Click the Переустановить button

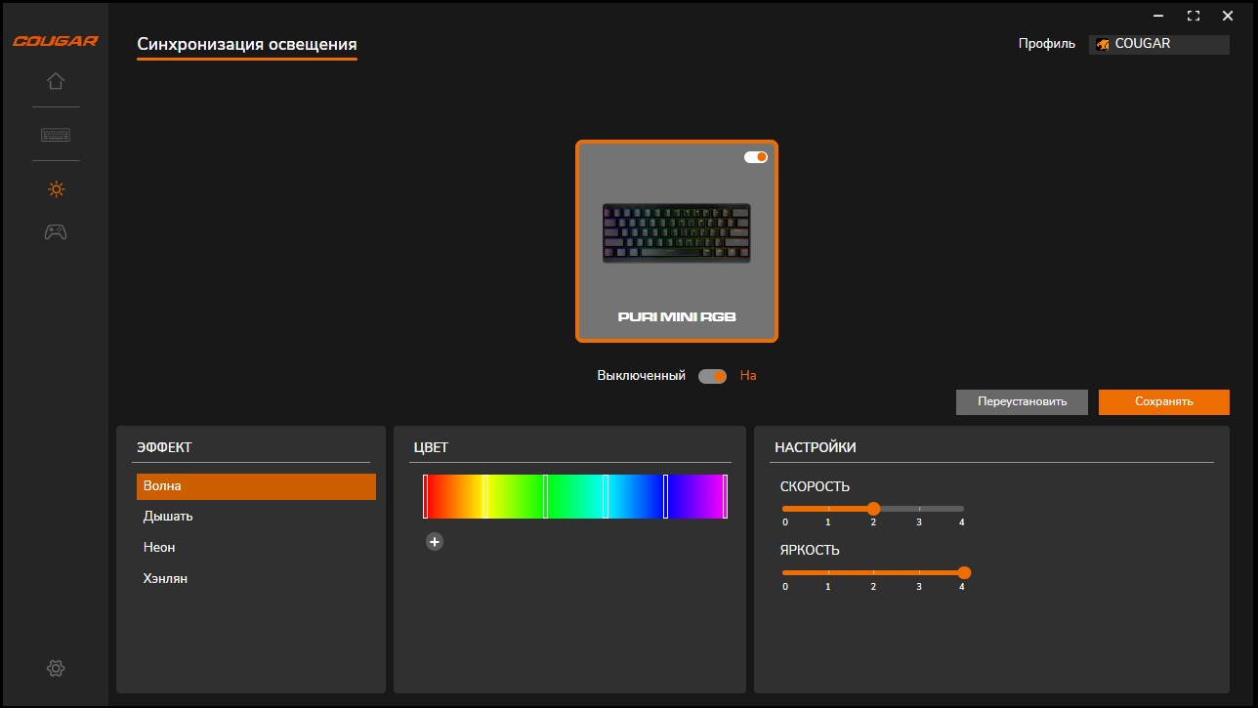1021,402
